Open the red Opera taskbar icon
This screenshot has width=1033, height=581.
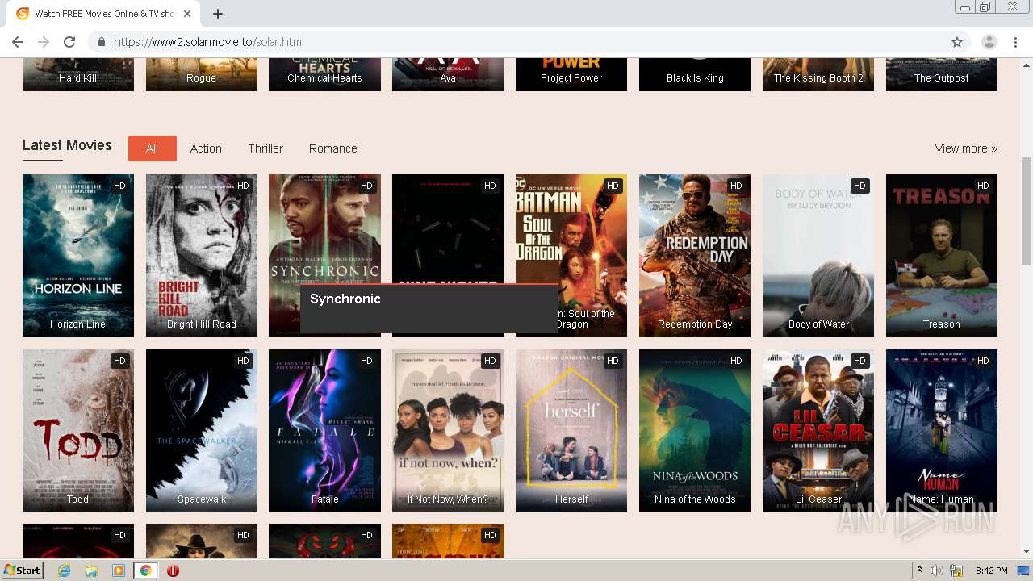click(173, 571)
